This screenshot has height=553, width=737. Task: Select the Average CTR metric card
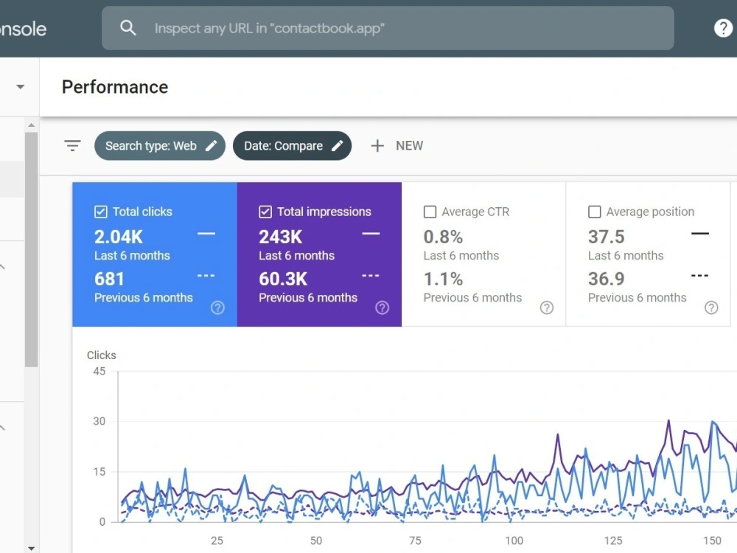pos(483,254)
